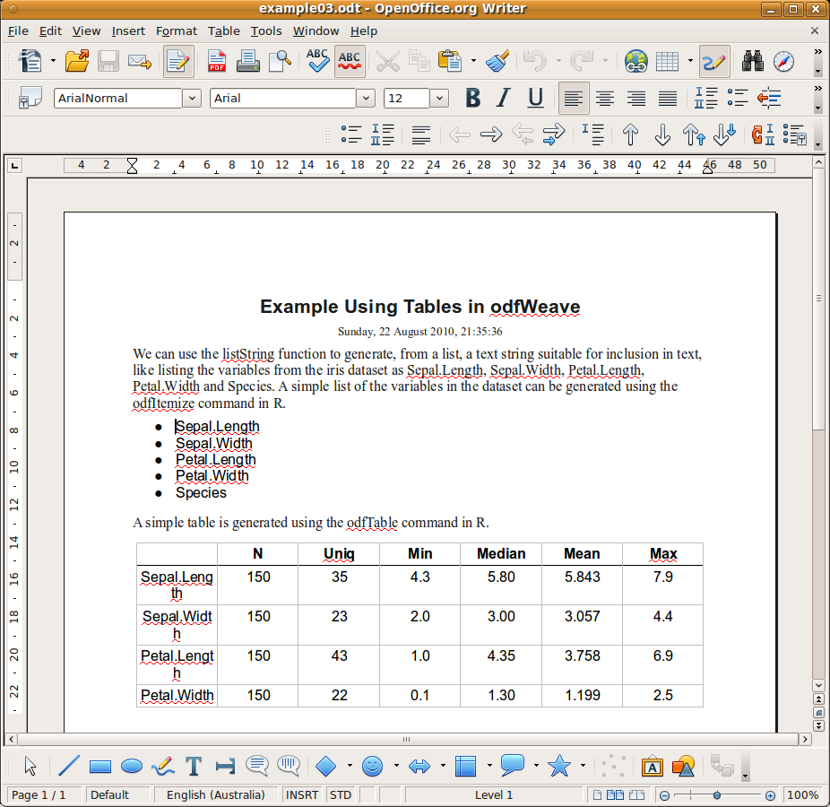Click the 100% zoom level
Viewport: 830px width, 807px height.
point(802,794)
